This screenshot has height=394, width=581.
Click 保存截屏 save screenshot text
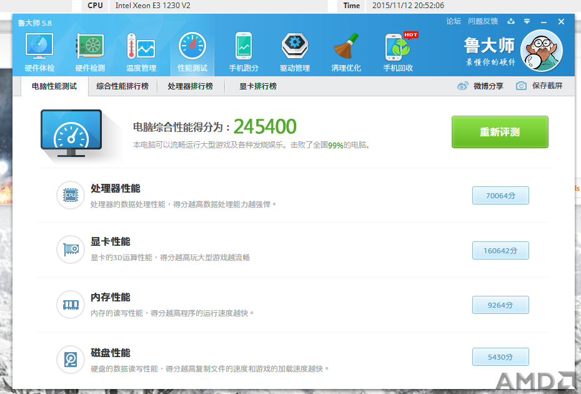[x=547, y=86]
